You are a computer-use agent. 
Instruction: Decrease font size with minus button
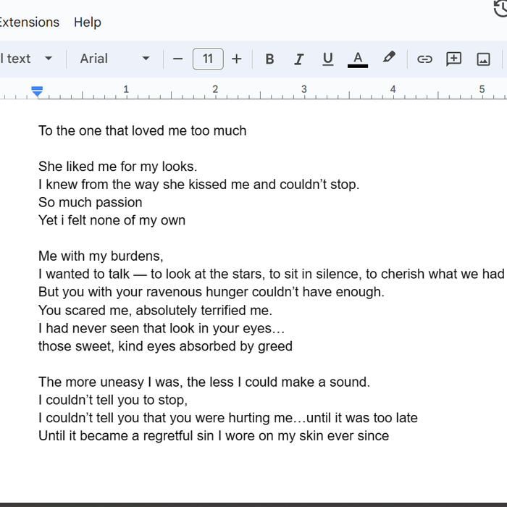pyautogui.click(x=178, y=59)
